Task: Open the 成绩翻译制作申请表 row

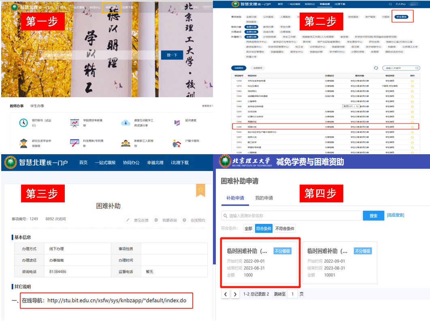Action: point(326,96)
